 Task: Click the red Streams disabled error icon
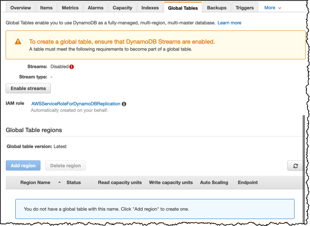[72, 67]
